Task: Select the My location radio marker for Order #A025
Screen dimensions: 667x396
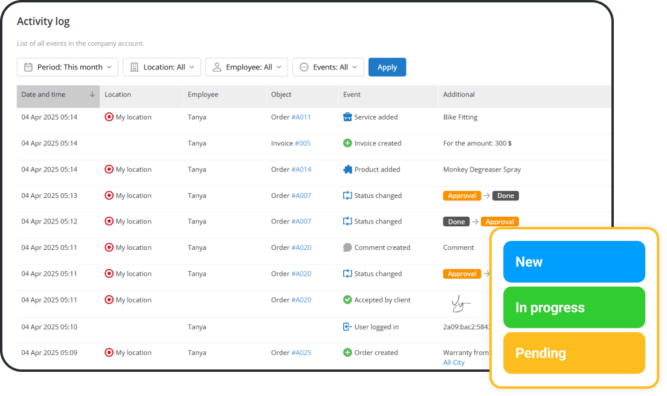Action: pos(109,353)
